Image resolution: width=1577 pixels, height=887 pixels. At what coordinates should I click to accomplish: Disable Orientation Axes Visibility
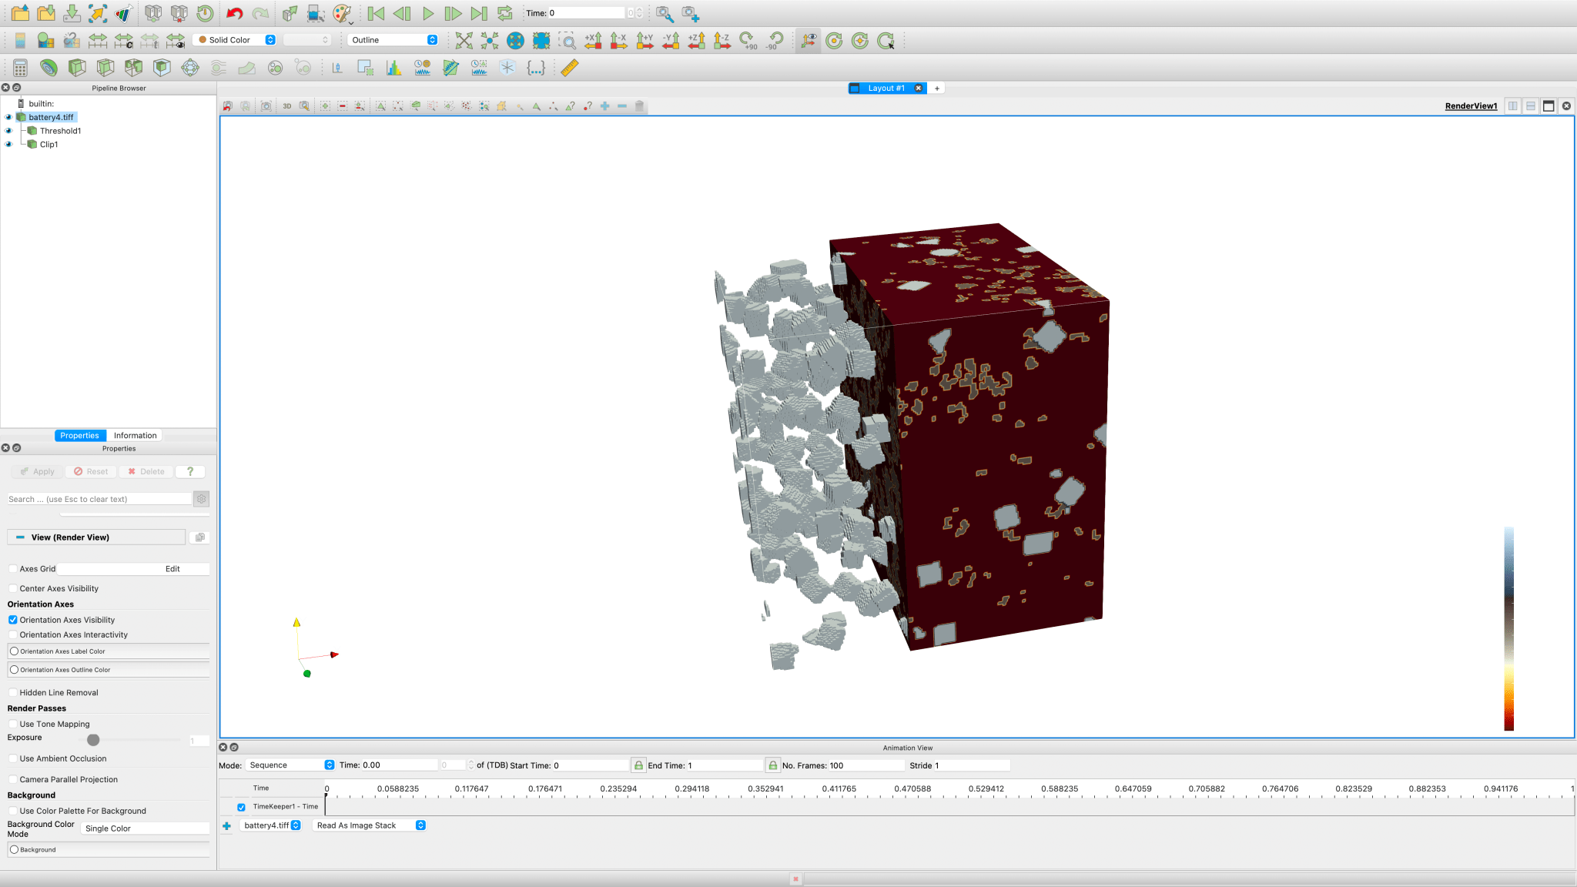[x=13, y=620]
